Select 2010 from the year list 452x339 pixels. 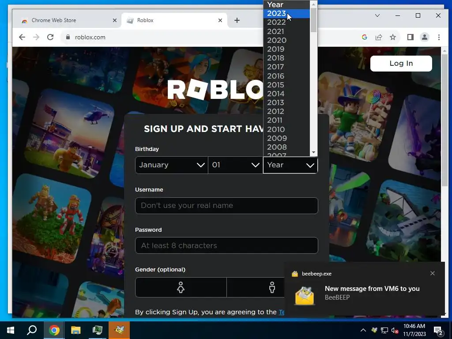pos(286,129)
